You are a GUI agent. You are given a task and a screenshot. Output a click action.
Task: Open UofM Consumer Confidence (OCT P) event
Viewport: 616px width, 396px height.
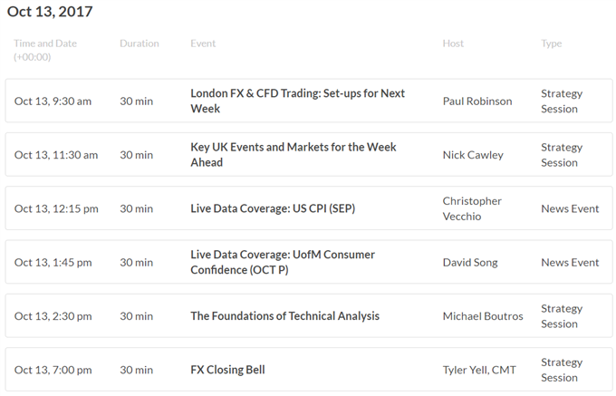pos(283,262)
